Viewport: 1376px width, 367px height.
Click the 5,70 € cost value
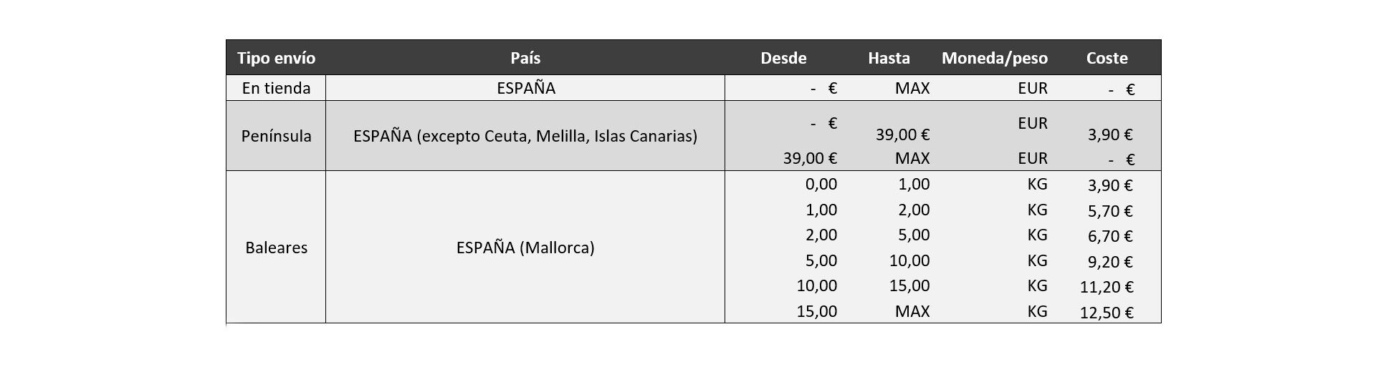[1110, 211]
